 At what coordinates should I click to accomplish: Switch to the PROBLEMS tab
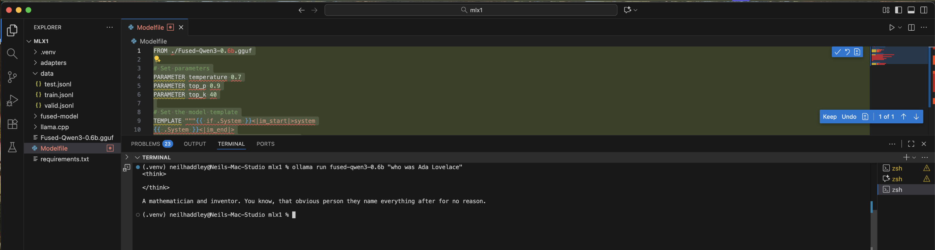pos(146,144)
